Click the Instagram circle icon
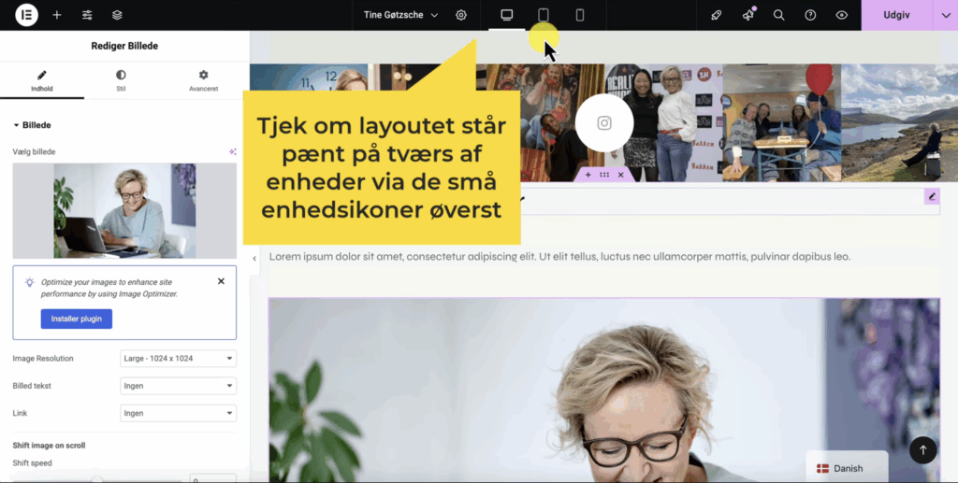Viewport: 958px width, 483px height. [604, 123]
